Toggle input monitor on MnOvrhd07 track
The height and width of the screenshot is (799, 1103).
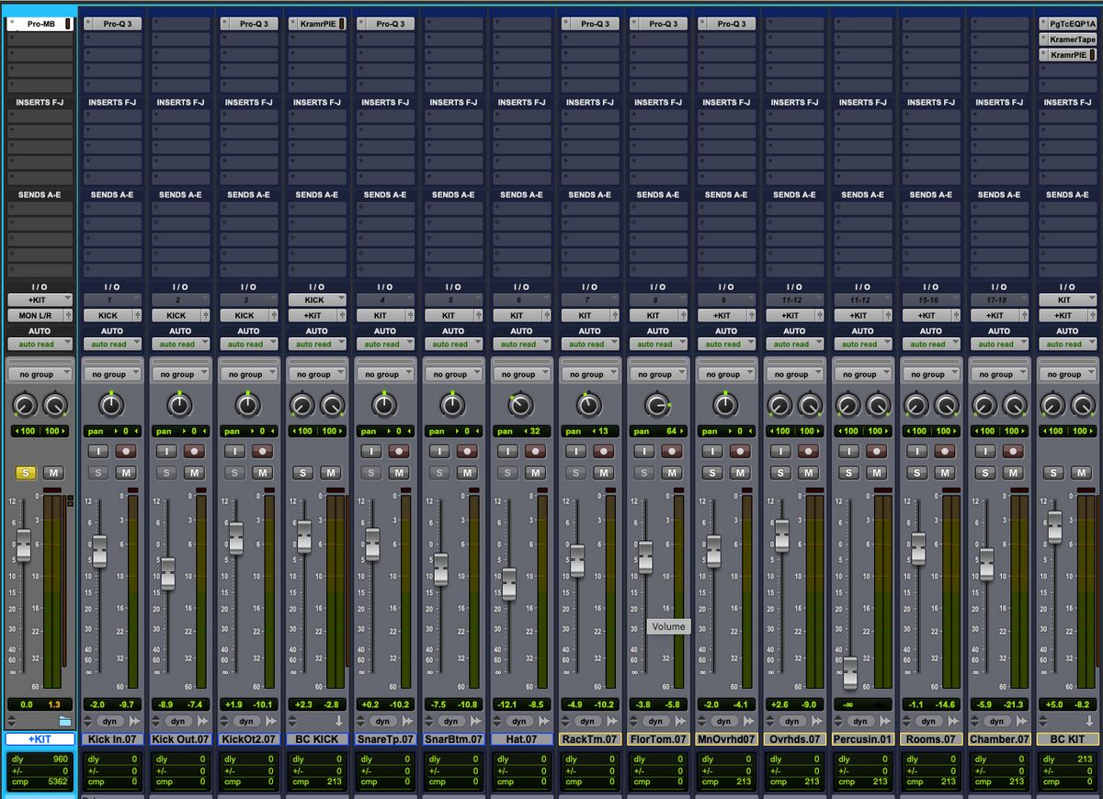(x=713, y=451)
